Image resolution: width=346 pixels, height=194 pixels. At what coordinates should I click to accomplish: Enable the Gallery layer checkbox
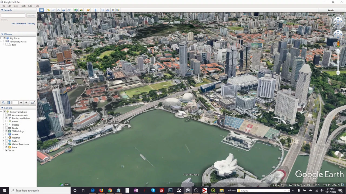(6, 141)
